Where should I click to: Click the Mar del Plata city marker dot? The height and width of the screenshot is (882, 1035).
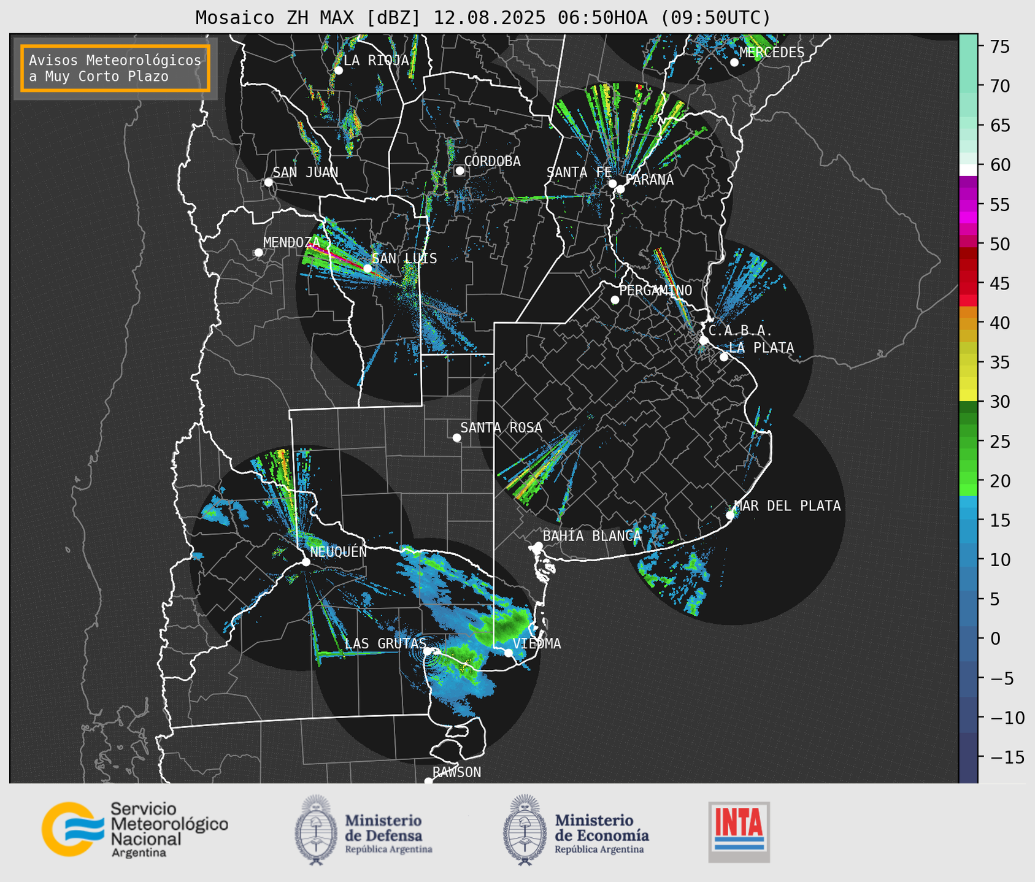[x=730, y=515]
